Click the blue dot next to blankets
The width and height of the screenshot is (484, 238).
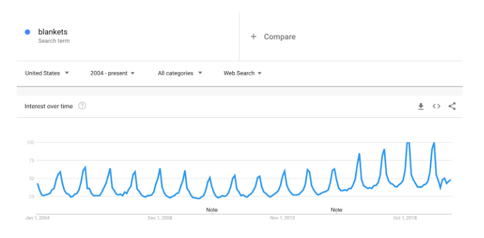(27, 32)
